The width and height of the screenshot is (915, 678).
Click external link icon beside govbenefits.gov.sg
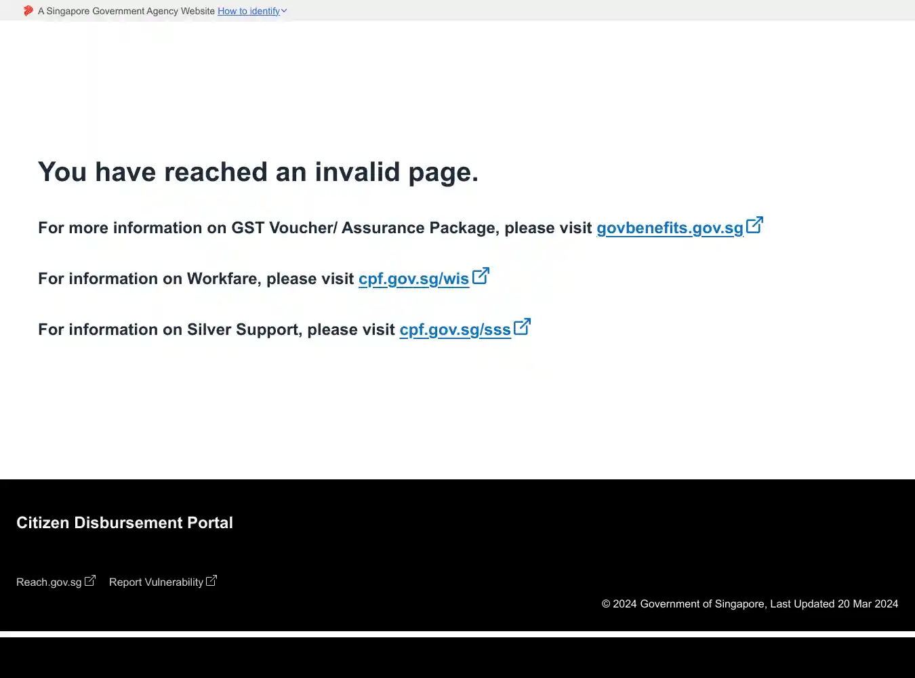pos(754,225)
